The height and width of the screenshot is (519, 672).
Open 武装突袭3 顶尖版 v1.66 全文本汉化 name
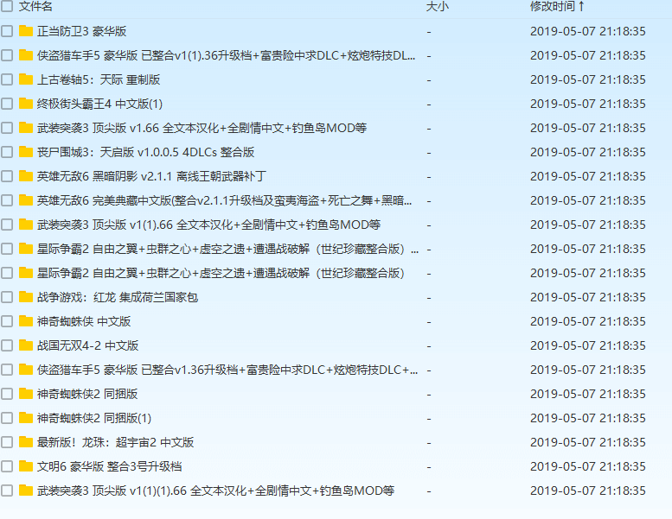[202, 128]
